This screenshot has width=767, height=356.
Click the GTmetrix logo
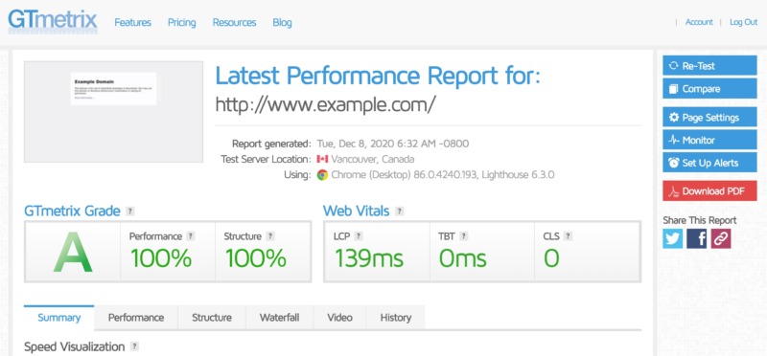coord(53,21)
